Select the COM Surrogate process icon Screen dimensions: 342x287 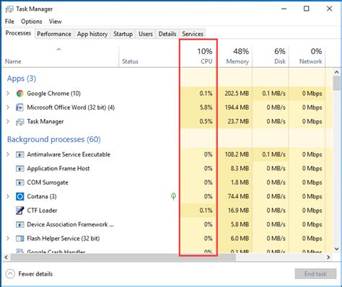(19, 182)
